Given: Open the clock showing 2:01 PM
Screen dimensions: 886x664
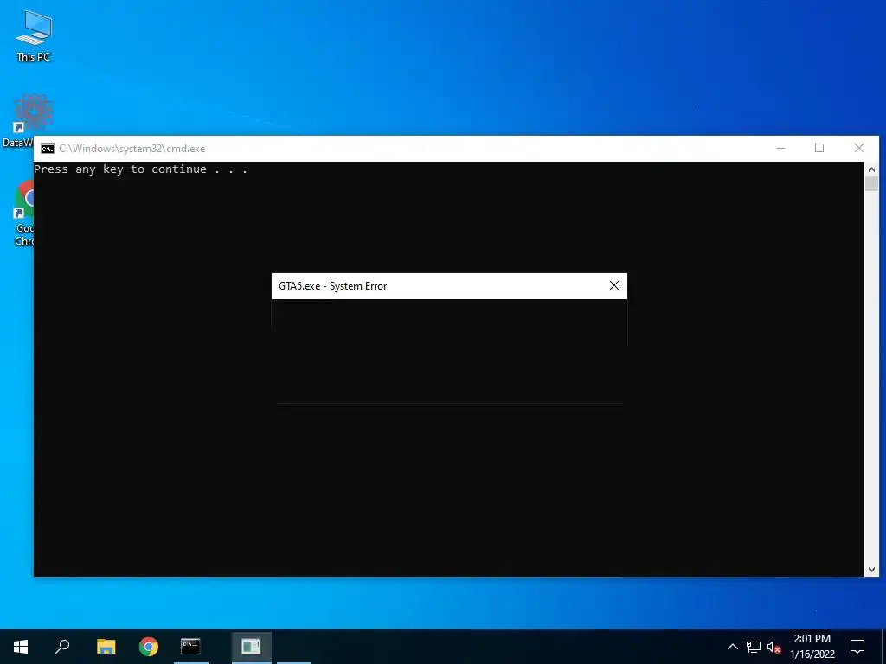Looking at the screenshot, I should pos(812,647).
